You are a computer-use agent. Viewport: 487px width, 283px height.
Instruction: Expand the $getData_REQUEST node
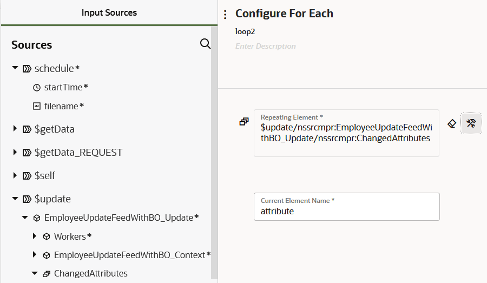pyautogui.click(x=15, y=153)
